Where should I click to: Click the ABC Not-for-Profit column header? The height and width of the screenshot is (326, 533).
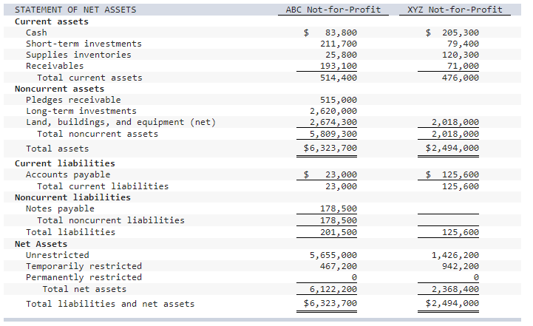pos(333,10)
